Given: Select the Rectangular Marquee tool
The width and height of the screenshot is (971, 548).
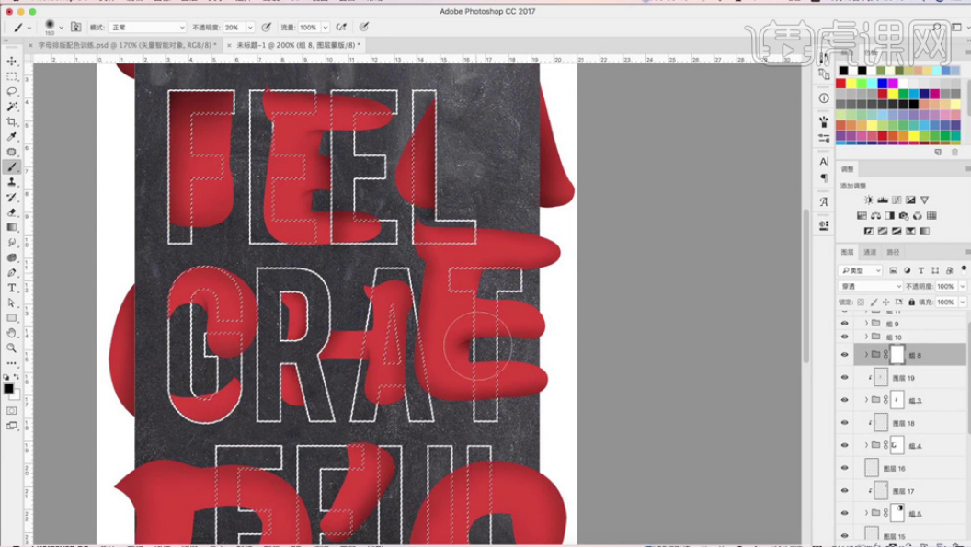Looking at the screenshot, I should coord(12,77).
